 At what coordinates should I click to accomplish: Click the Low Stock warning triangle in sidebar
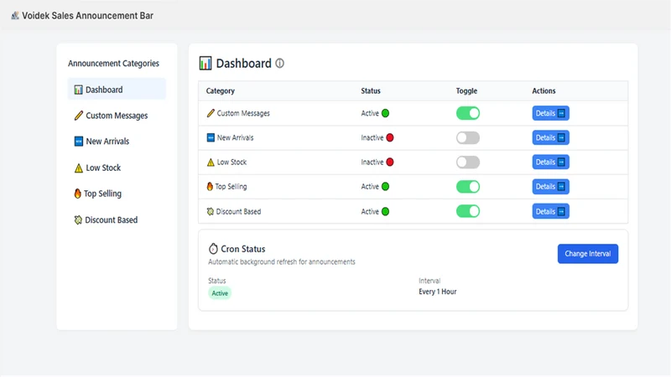coord(78,168)
